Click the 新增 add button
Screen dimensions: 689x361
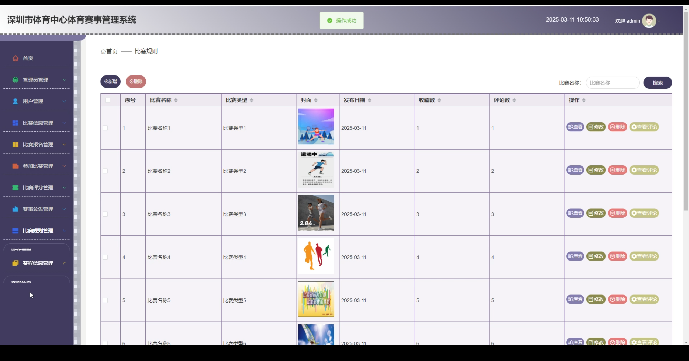(110, 81)
